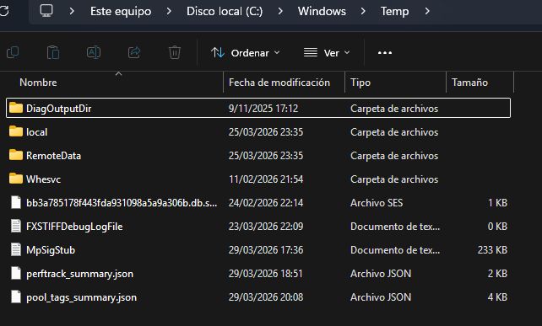Select the DiagOutputDir folder name

click(59, 109)
